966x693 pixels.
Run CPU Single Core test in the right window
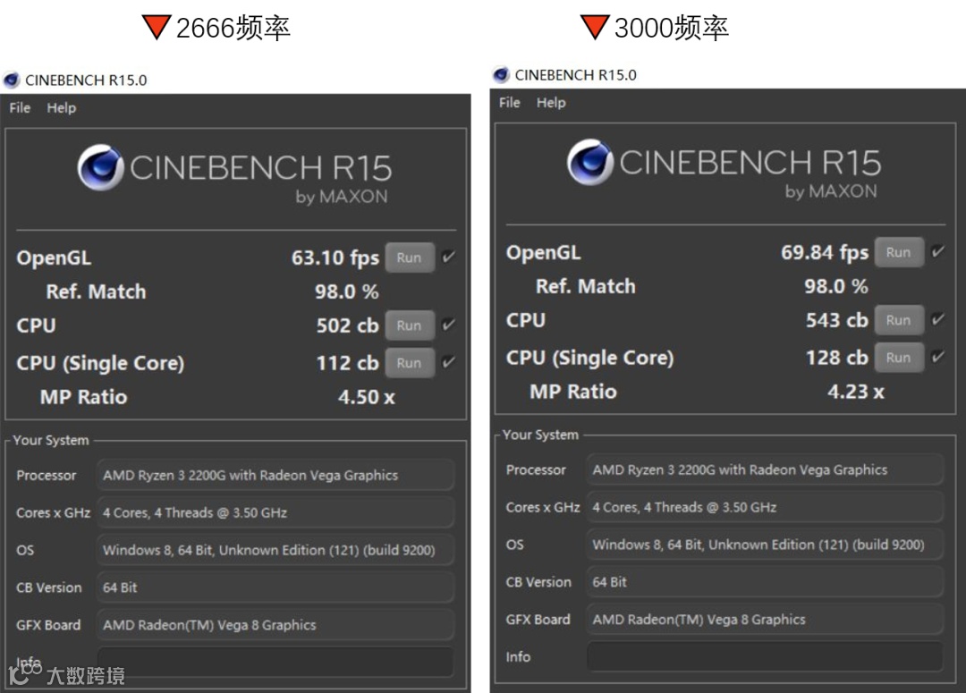coord(899,358)
